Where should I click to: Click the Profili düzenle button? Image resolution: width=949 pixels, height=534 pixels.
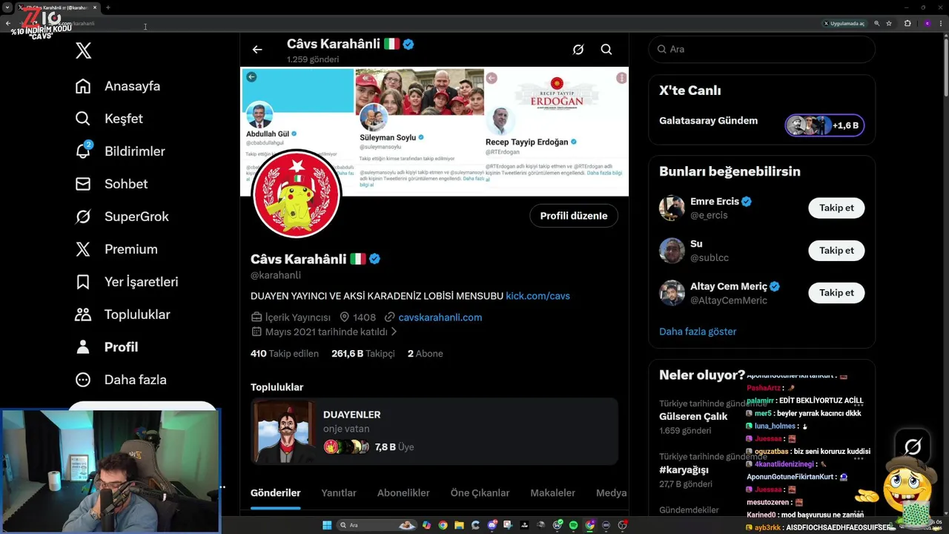click(574, 216)
